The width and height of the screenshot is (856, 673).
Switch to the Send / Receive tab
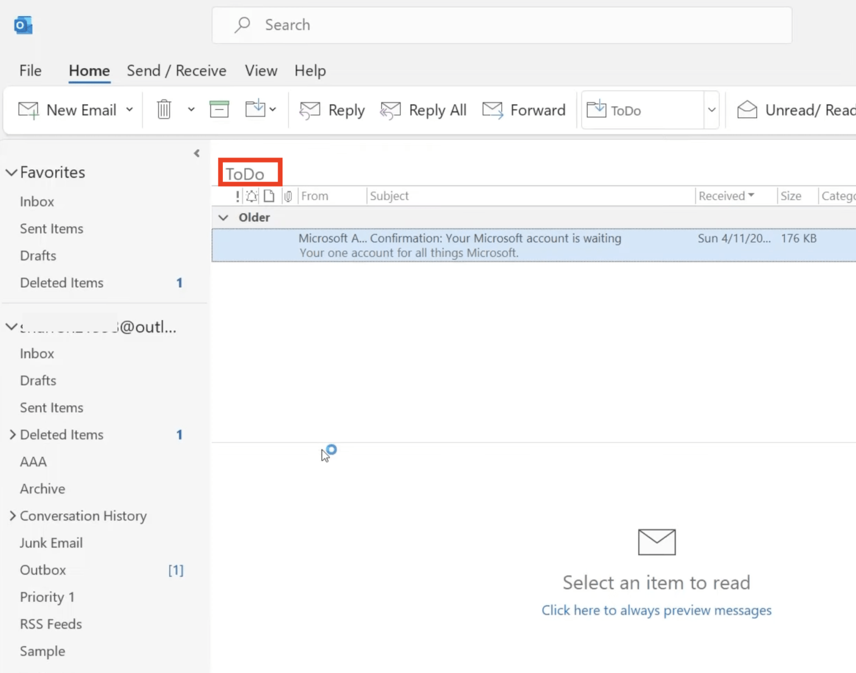(176, 71)
